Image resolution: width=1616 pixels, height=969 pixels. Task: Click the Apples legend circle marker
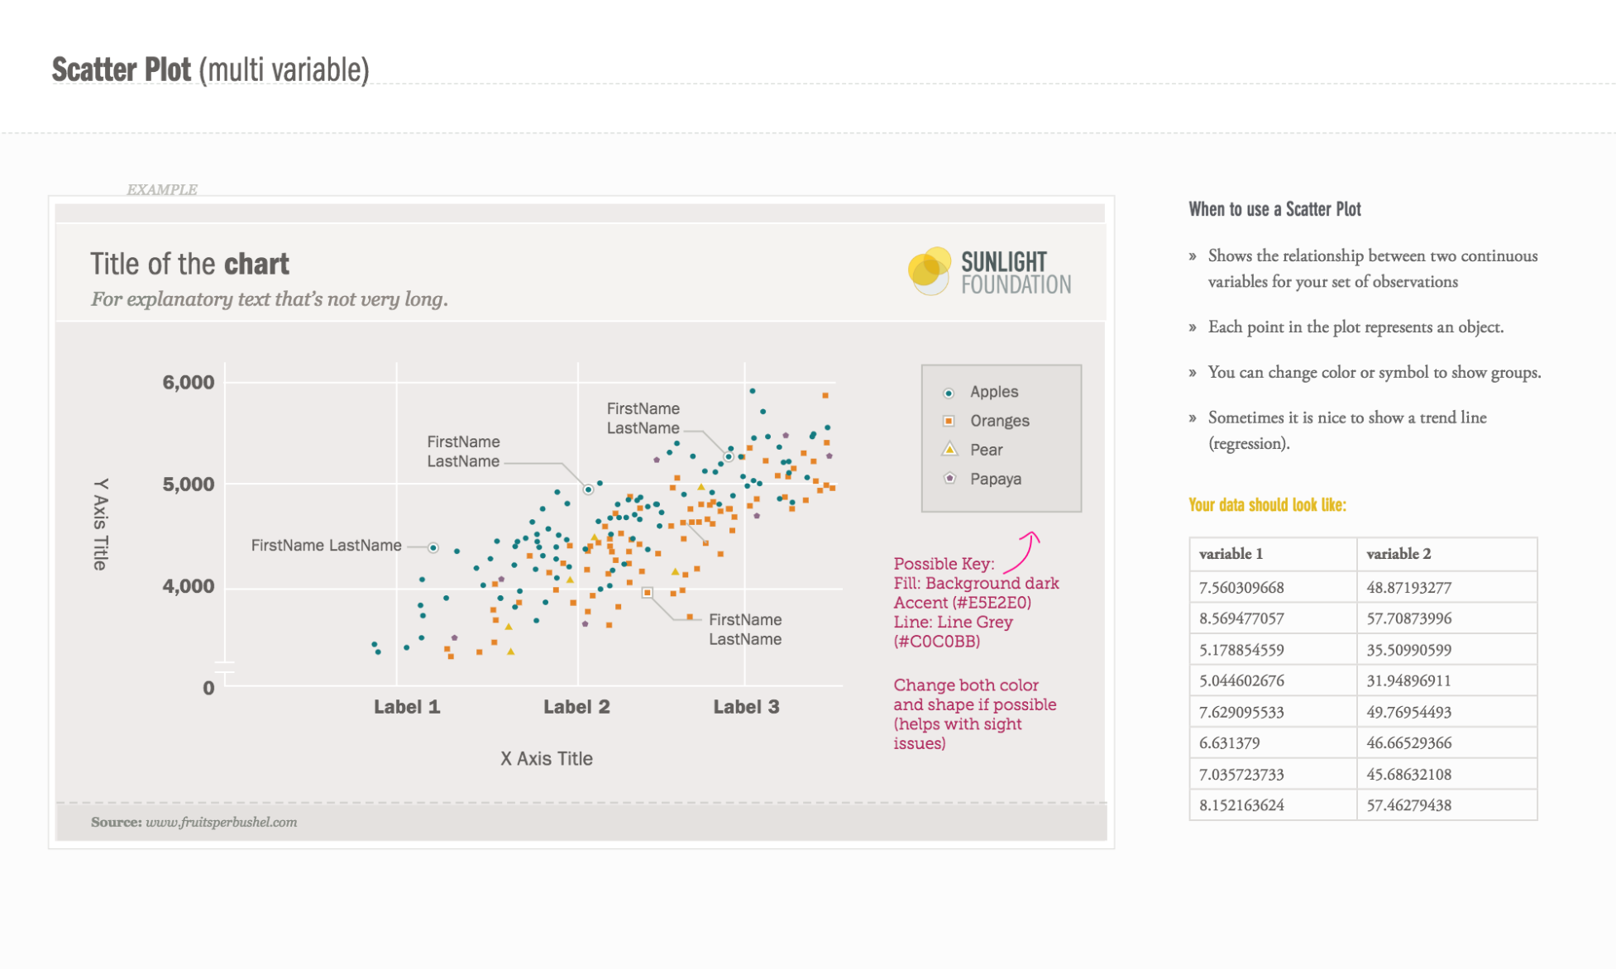(x=949, y=393)
